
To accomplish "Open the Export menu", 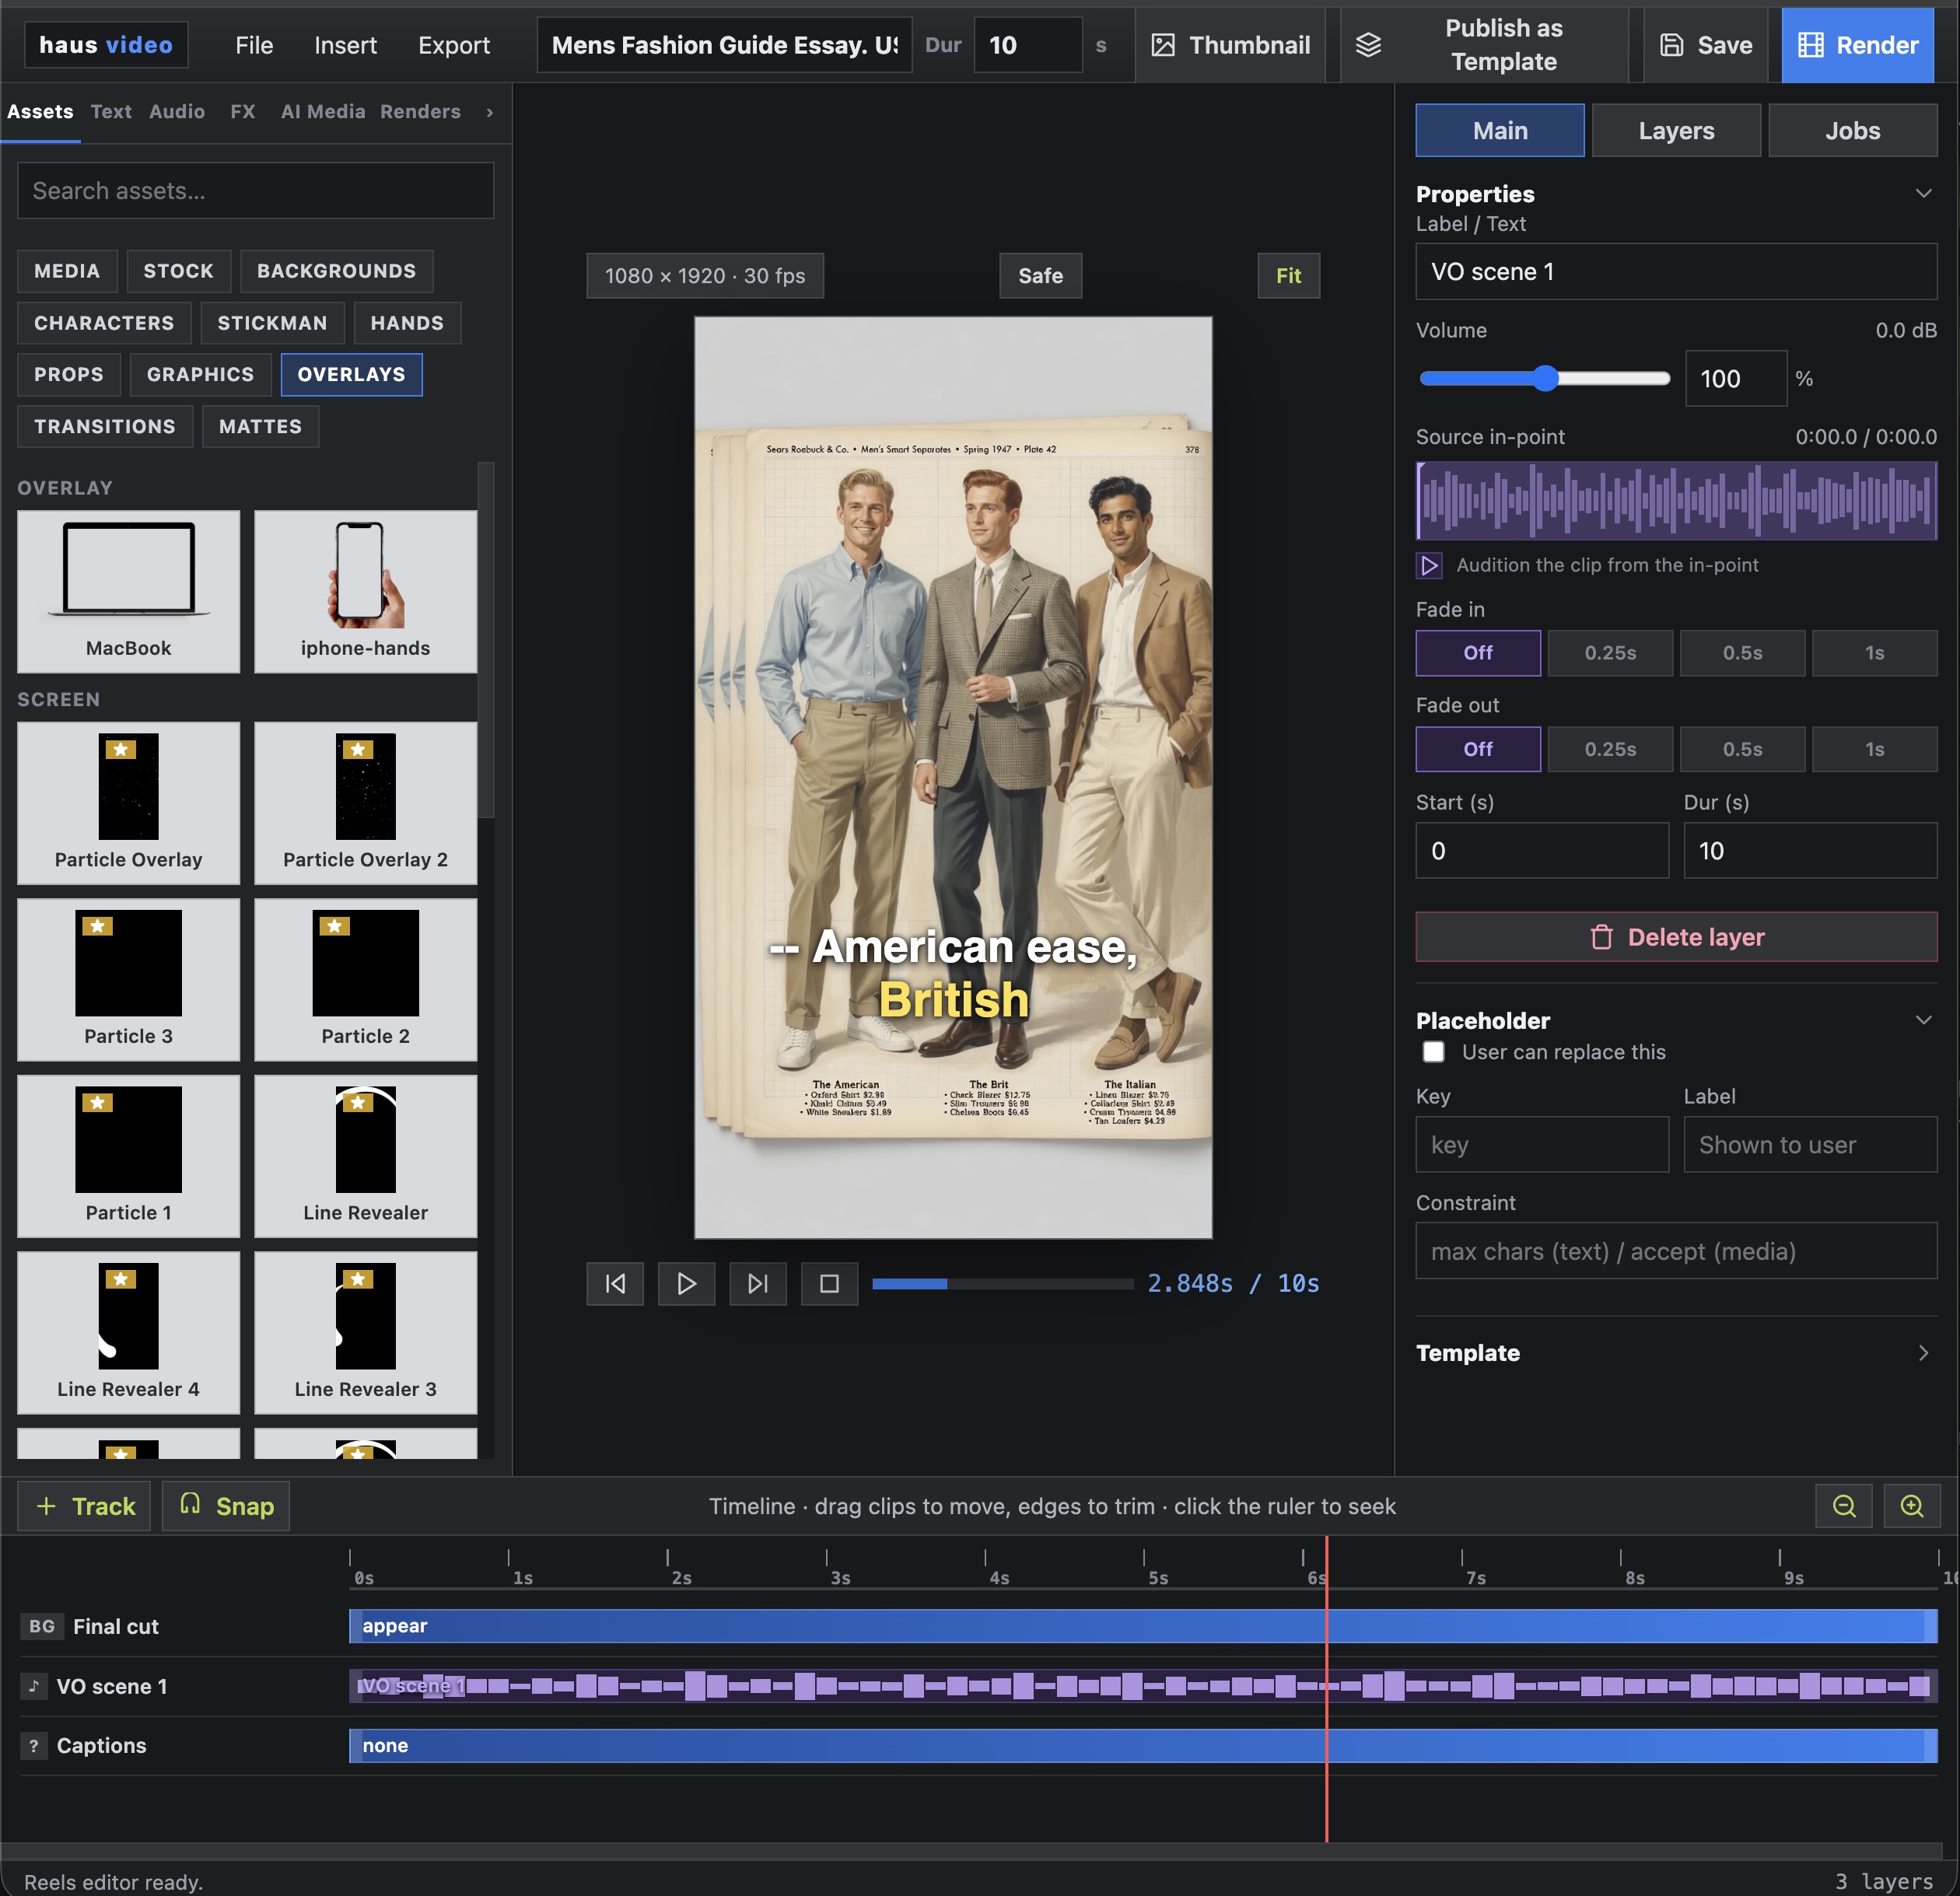I will pyautogui.click(x=454, y=45).
